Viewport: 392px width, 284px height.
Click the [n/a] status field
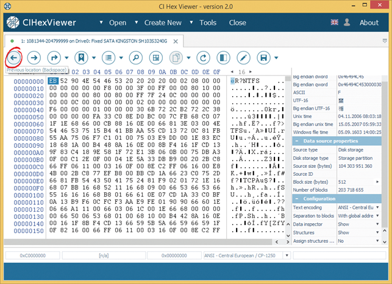pyautogui.click(x=104, y=255)
